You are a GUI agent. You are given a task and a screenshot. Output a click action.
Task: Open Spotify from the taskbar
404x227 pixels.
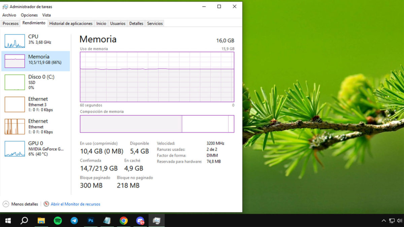coord(58,221)
